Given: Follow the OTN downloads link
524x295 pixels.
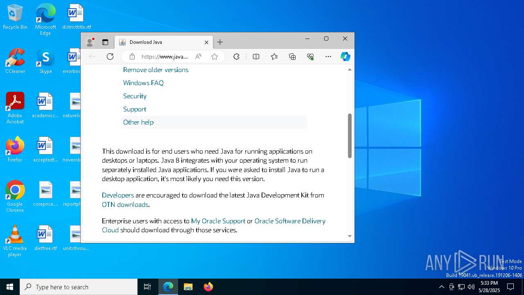Looking at the screenshot, I should (x=125, y=204).
